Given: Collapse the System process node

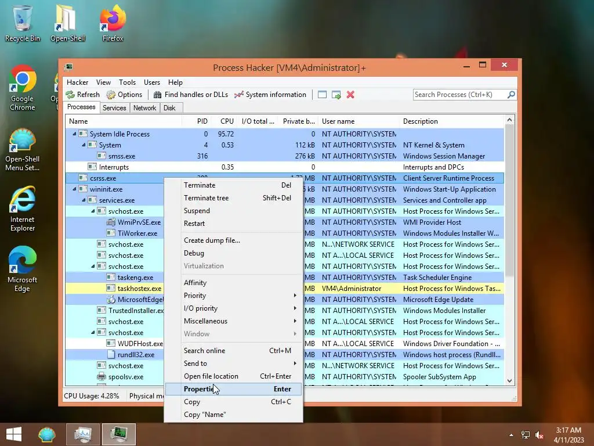Looking at the screenshot, I should [x=84, y=145].
